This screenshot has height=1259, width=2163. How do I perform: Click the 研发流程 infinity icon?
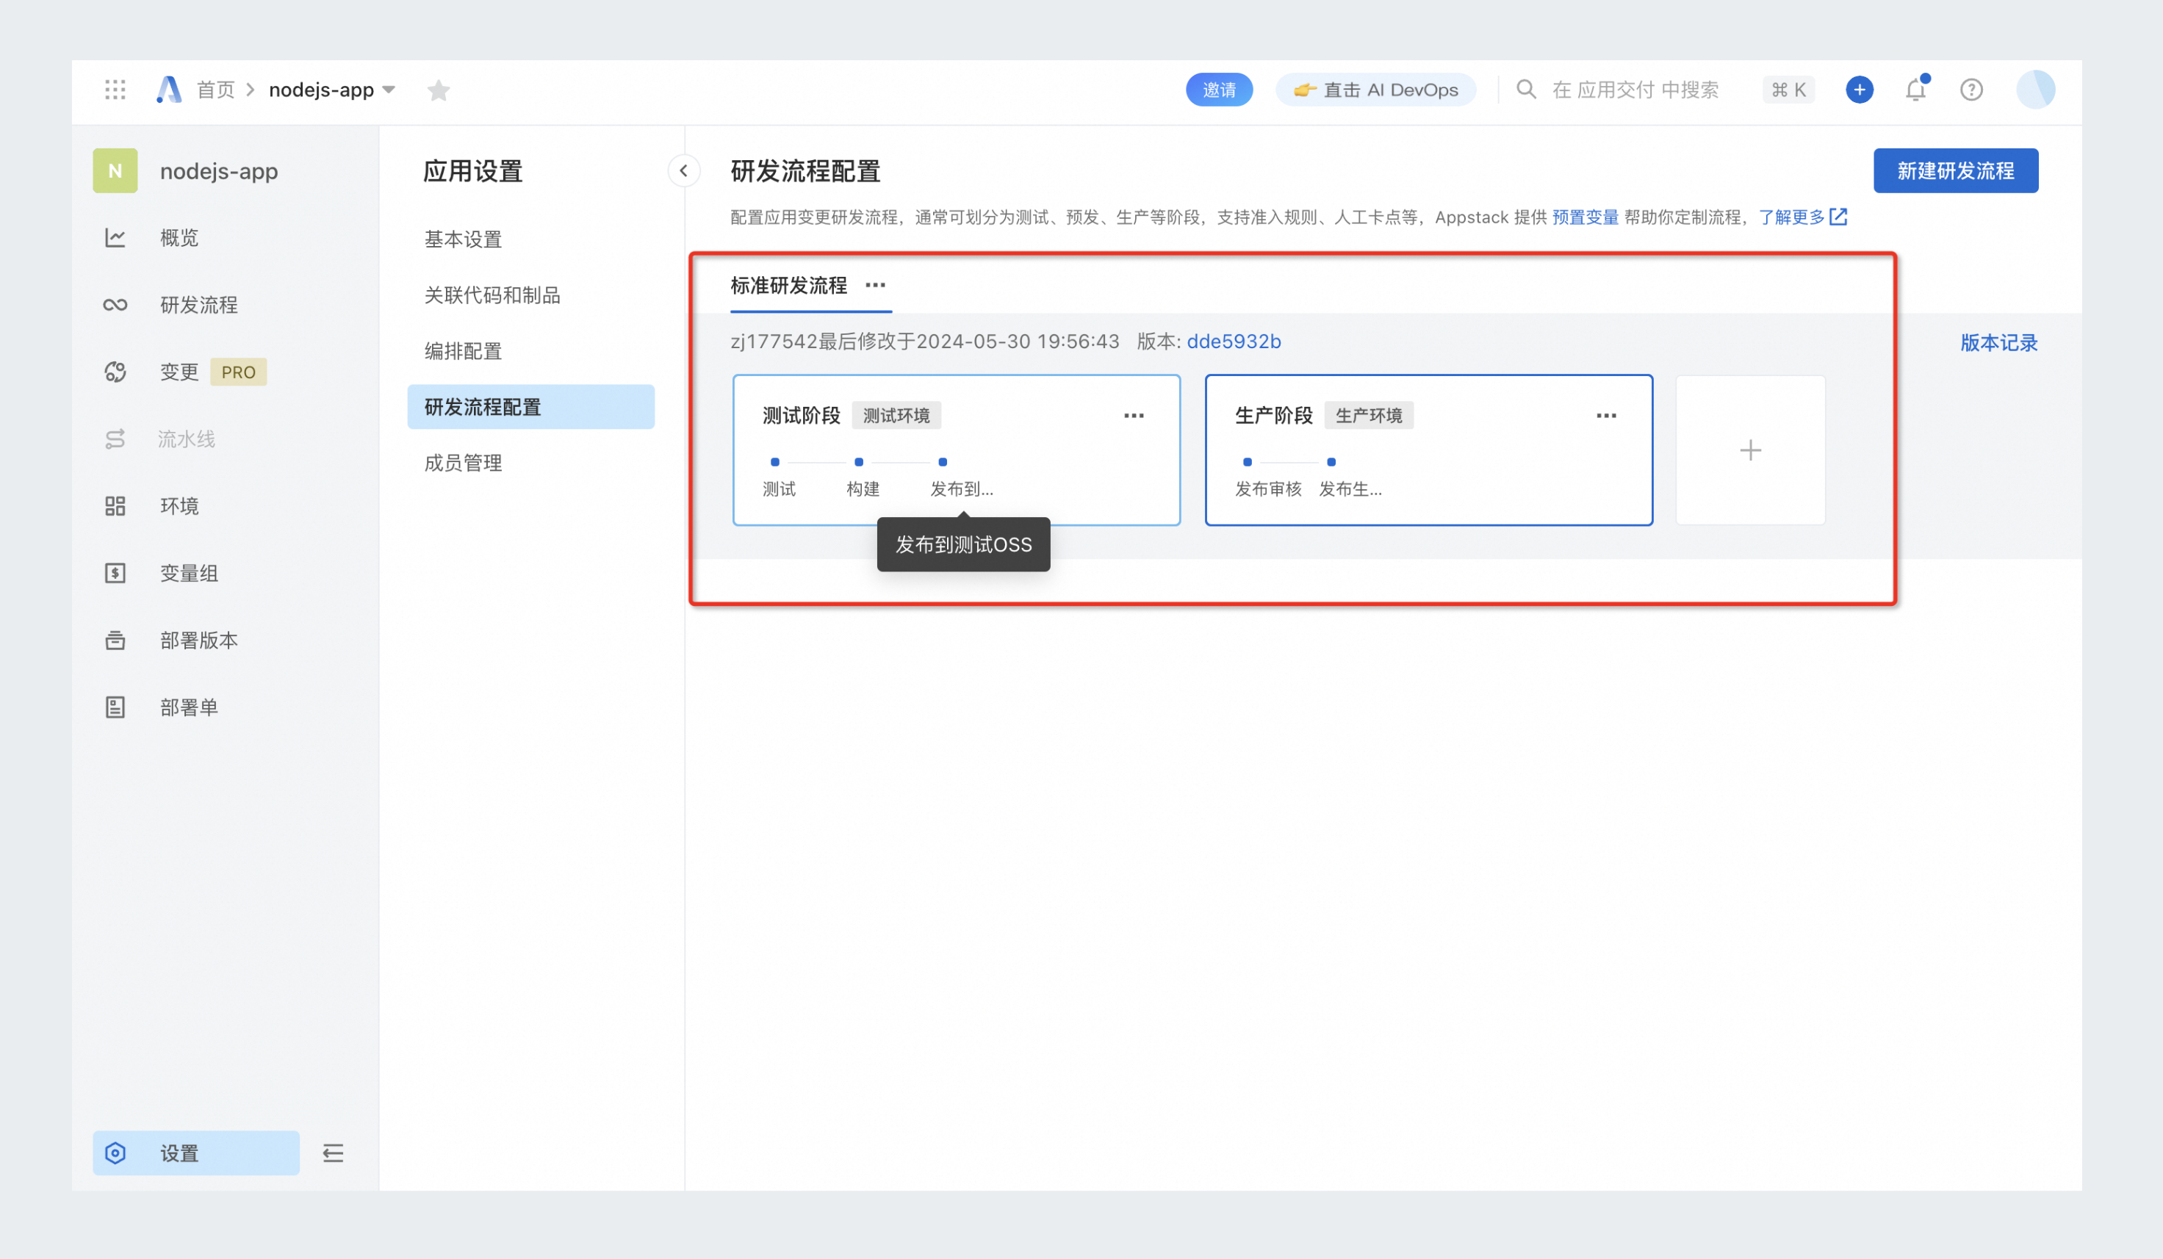[x=115, y=305]
